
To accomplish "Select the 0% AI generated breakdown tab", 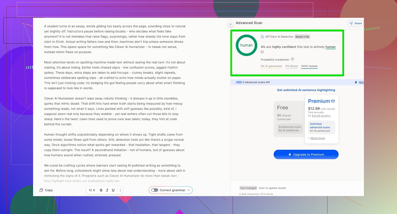I will [x=271, y=66].
